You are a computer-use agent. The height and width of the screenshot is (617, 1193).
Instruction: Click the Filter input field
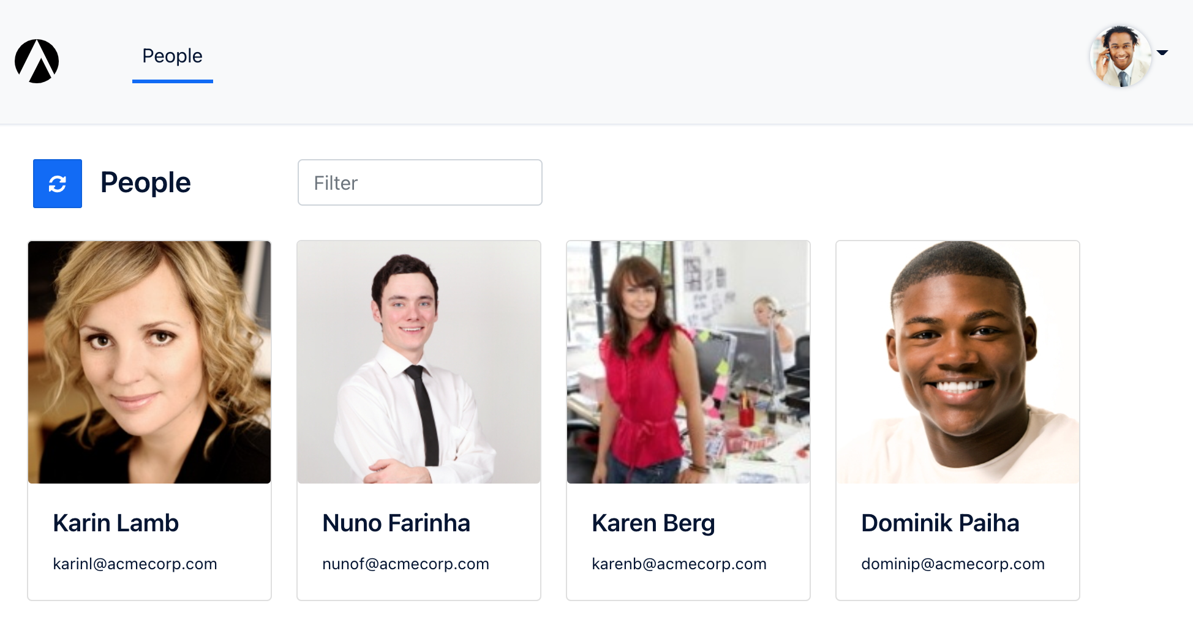(420, 182)
